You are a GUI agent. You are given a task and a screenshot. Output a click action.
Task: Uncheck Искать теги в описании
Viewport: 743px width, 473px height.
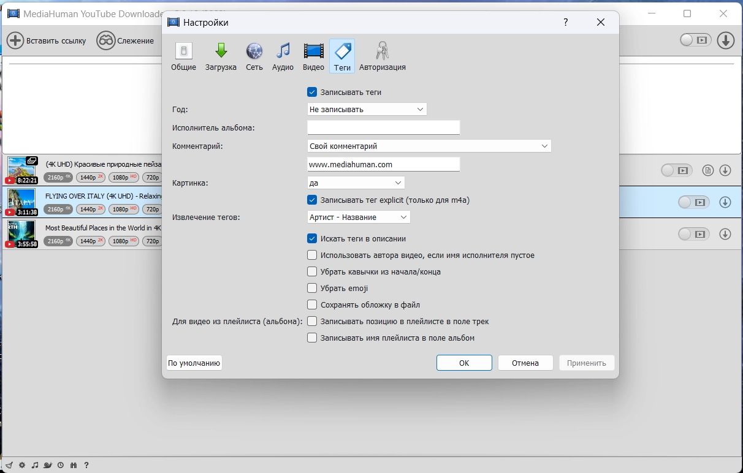[312, 239]
